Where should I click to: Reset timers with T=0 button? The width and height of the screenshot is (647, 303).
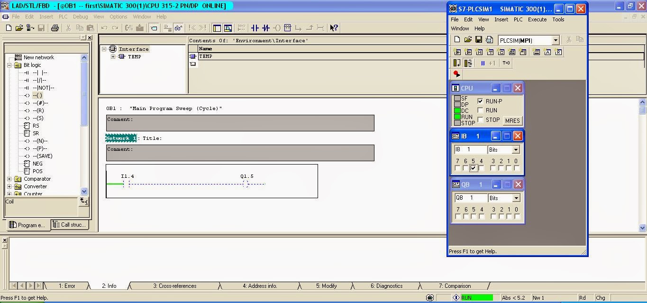tap(506, 63)
